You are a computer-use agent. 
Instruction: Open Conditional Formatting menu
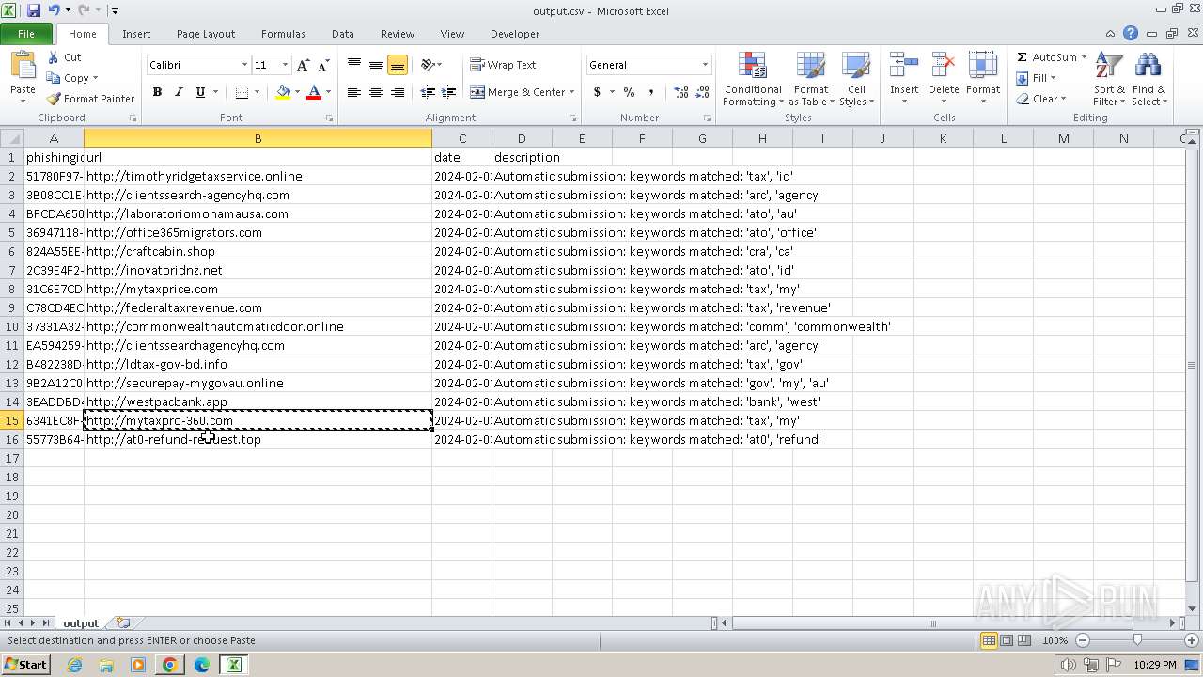pyautogui.click(x=753, y=80)
